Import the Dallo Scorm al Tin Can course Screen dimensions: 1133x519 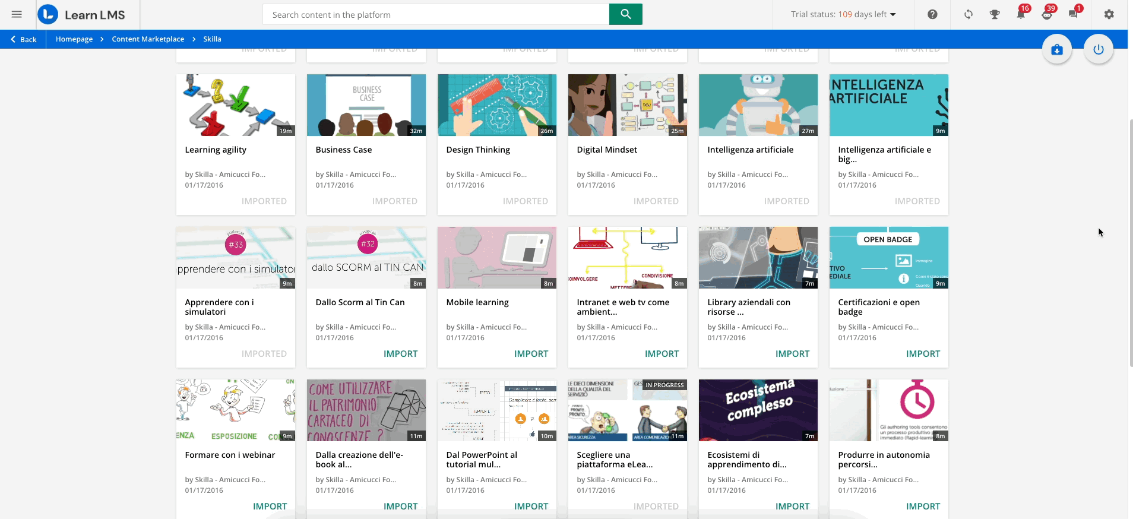tap(400, 354)
